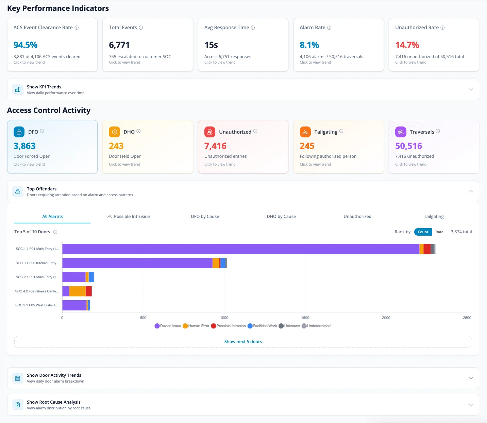The image size is (487, 423).
Task: Open the DHO Door Held Open card
Action: pos(148,147)
